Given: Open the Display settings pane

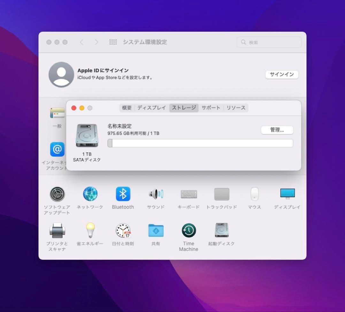Looking at the screenshot, I should click(x=287, y=194).
